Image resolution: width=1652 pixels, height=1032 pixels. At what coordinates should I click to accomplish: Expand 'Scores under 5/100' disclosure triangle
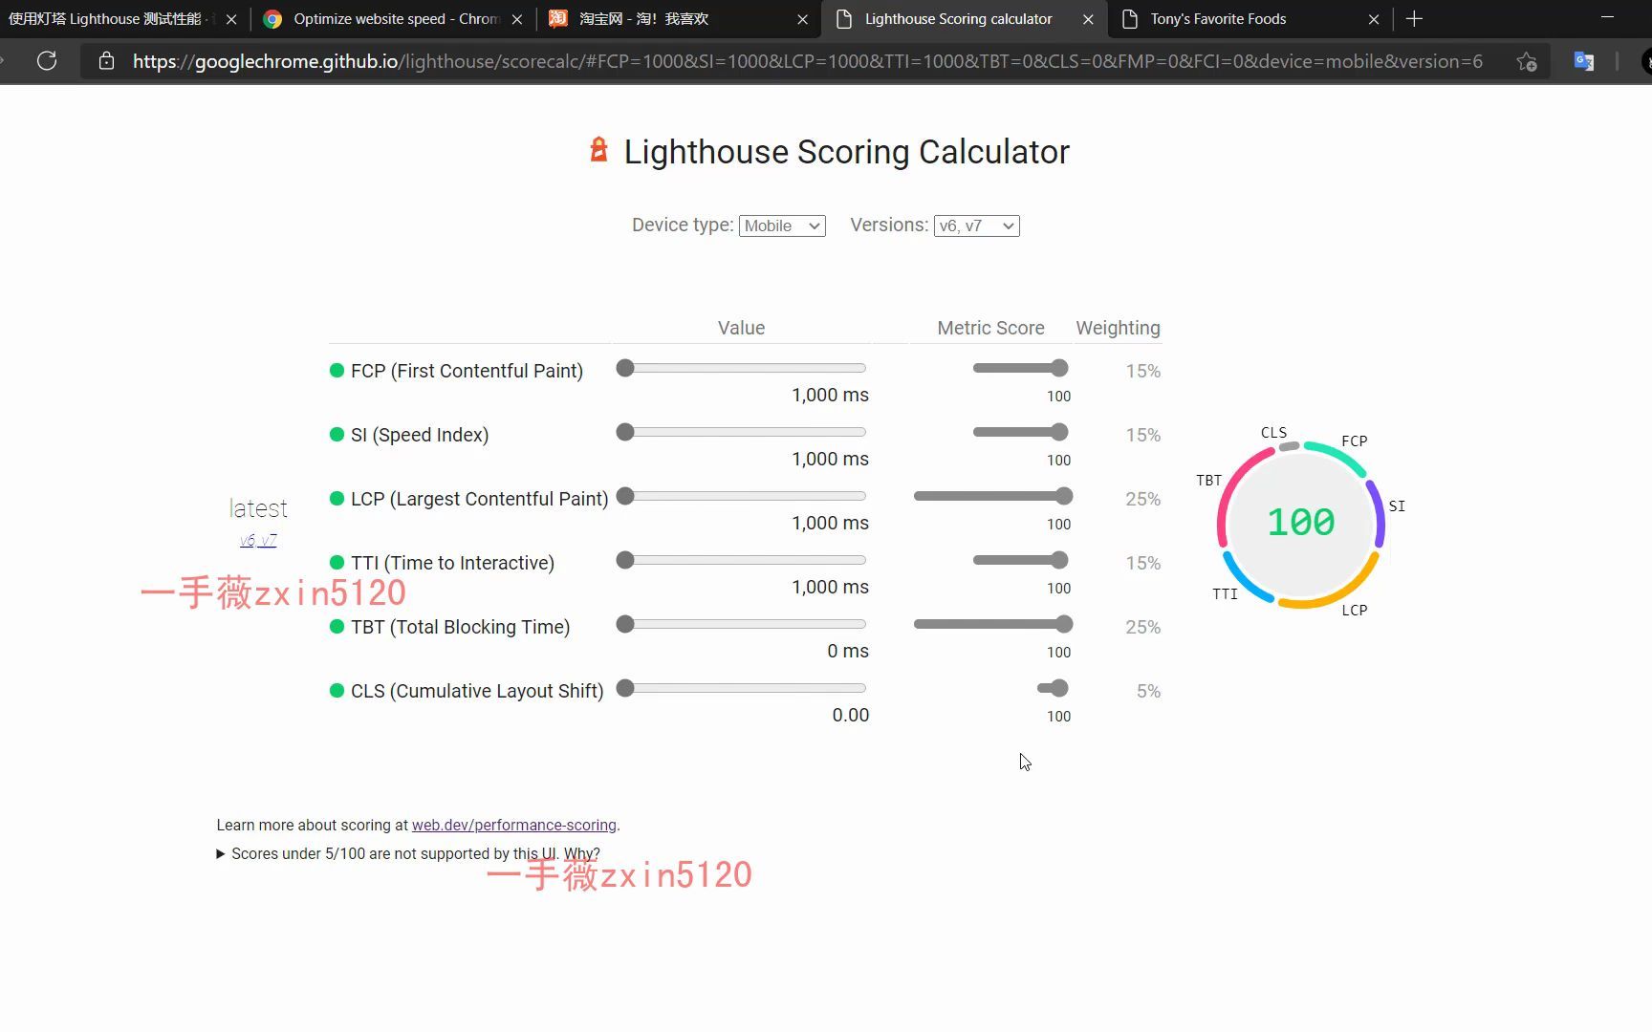click(221, 853)
